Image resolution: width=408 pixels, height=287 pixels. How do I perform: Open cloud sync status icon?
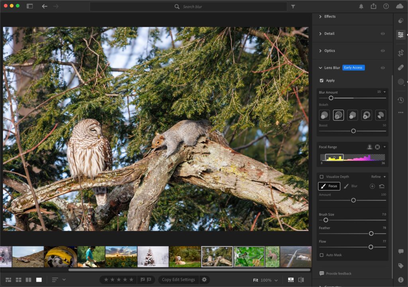(400, 6)
